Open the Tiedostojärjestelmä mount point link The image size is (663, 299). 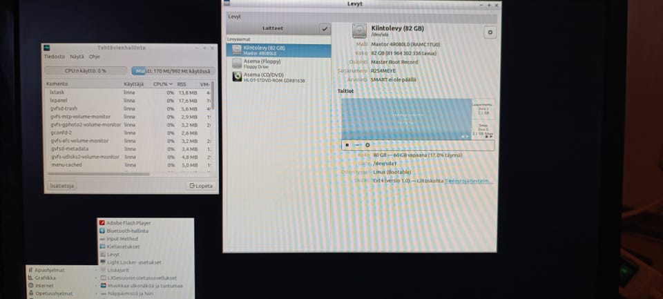pos(468,181)
